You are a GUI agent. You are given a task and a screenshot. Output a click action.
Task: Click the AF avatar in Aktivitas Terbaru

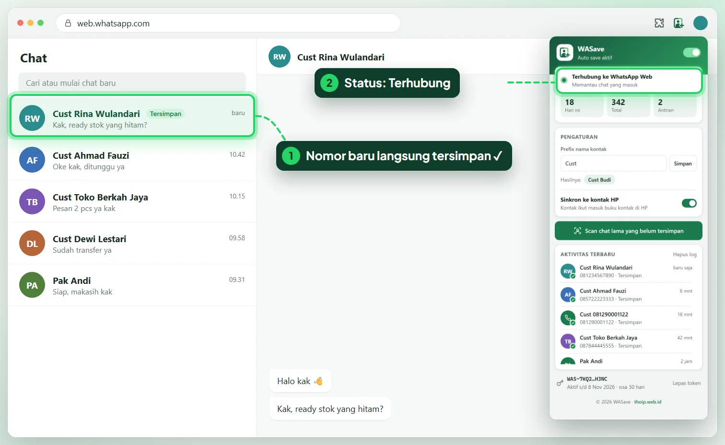[x=568, y=294]
